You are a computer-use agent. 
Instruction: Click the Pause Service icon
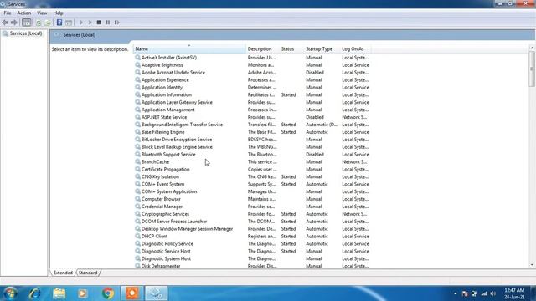pyautogui.click(x=108, y=23)
